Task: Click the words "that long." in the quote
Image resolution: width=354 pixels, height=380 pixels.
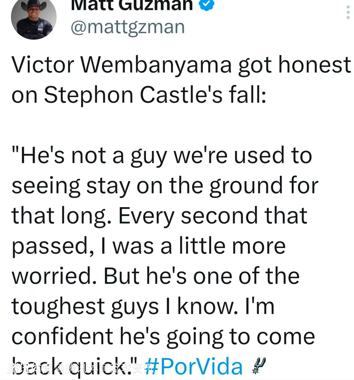Action: (59, 216)
